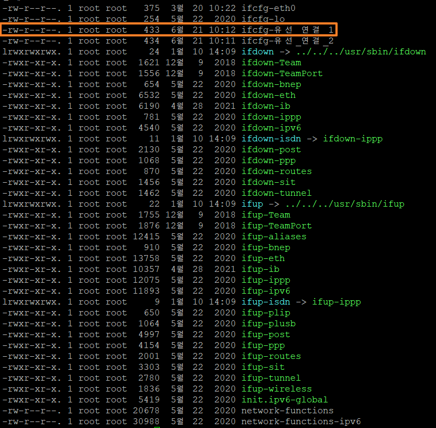Viewport: 436px width, 428px height.
Task: Click the ifdown symlink target path /usr/sbin/ifdown
Action: tap(361, 52)
